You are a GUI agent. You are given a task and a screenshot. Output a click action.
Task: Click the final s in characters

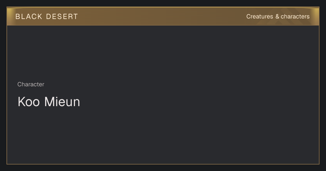pyautogui.click(x=308, y=17)
